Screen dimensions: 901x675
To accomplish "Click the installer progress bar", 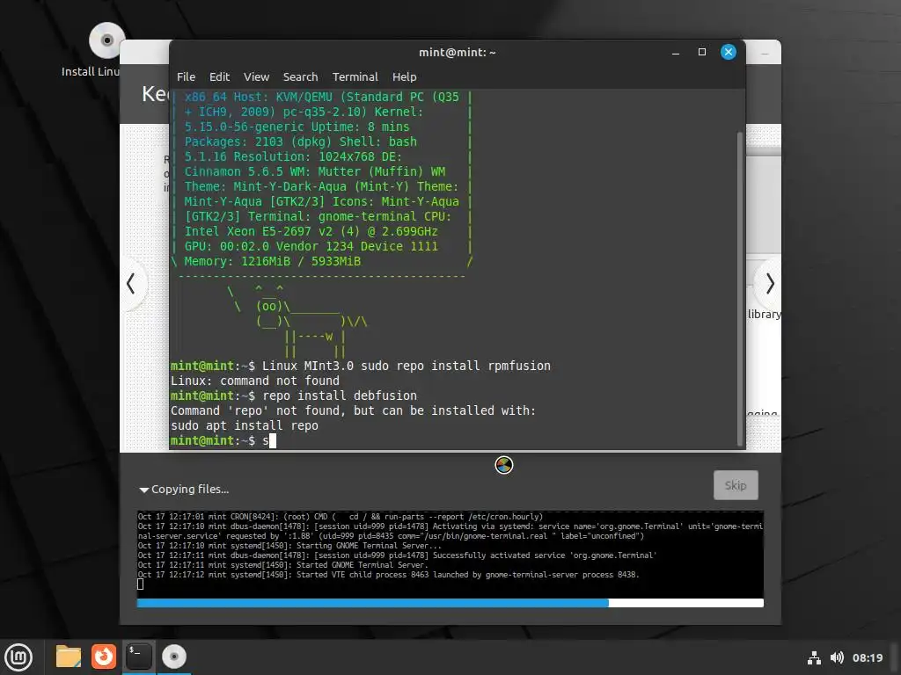I will coord(450,603).
